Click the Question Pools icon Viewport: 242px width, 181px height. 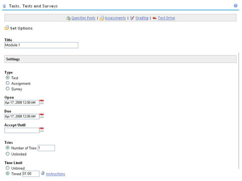(68, 18)
